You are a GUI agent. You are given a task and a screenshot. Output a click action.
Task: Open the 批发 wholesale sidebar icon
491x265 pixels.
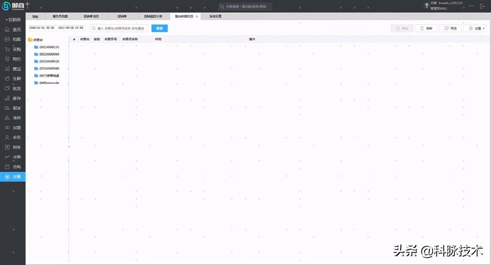click(7, 88)
